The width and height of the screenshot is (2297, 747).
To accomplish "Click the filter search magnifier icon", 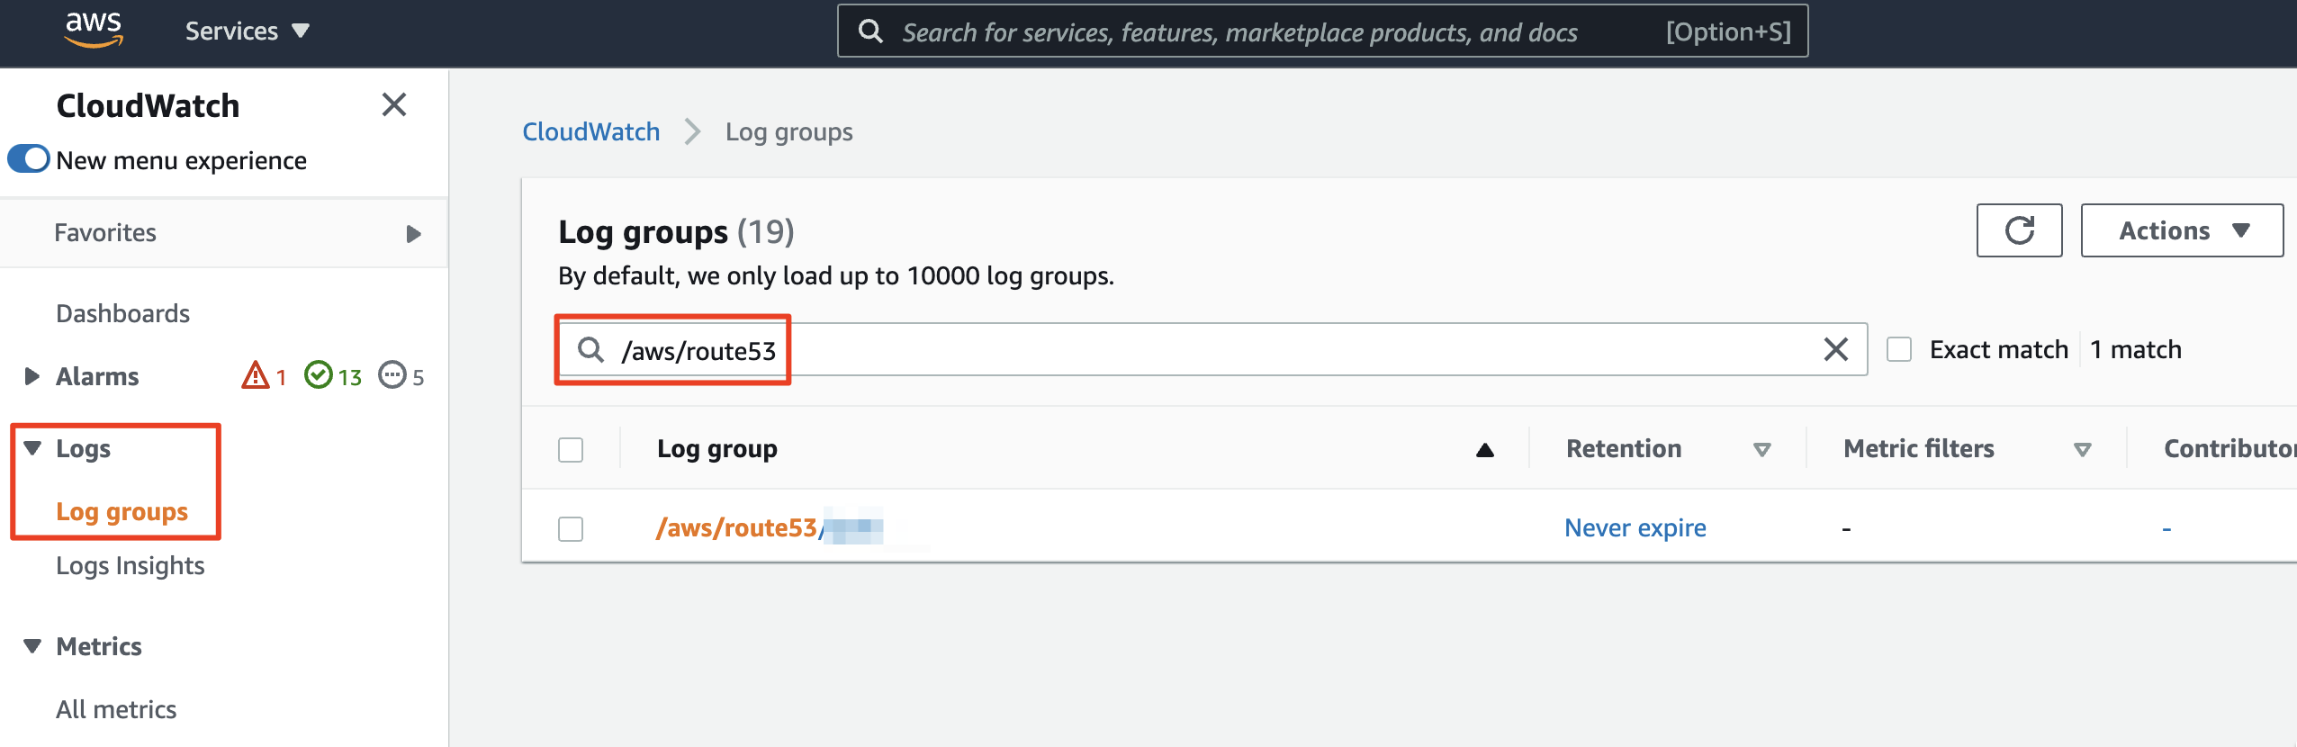I will pos(590,349).
